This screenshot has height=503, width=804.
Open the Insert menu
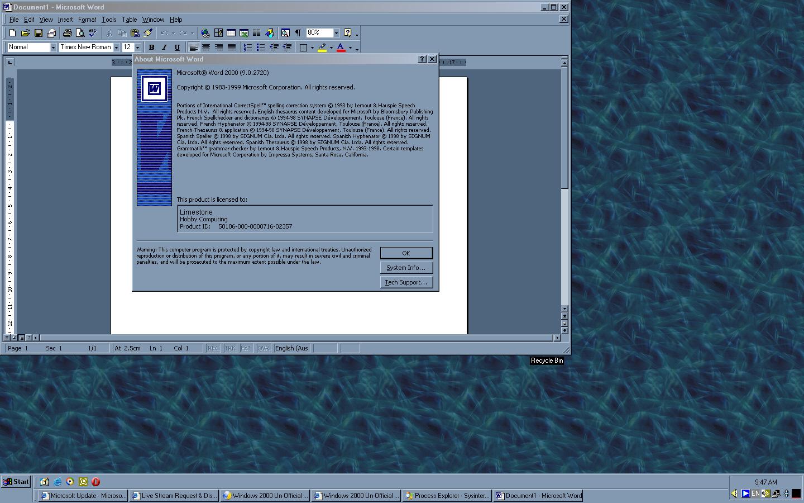pos(65,20)
